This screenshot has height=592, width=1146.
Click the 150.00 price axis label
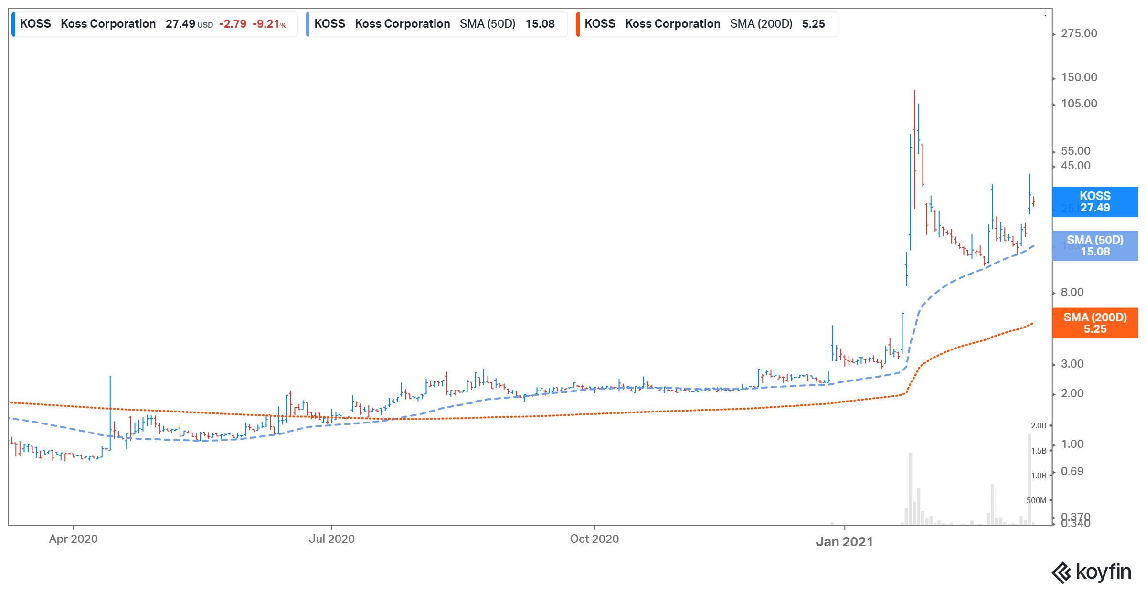coord(1079,77)
